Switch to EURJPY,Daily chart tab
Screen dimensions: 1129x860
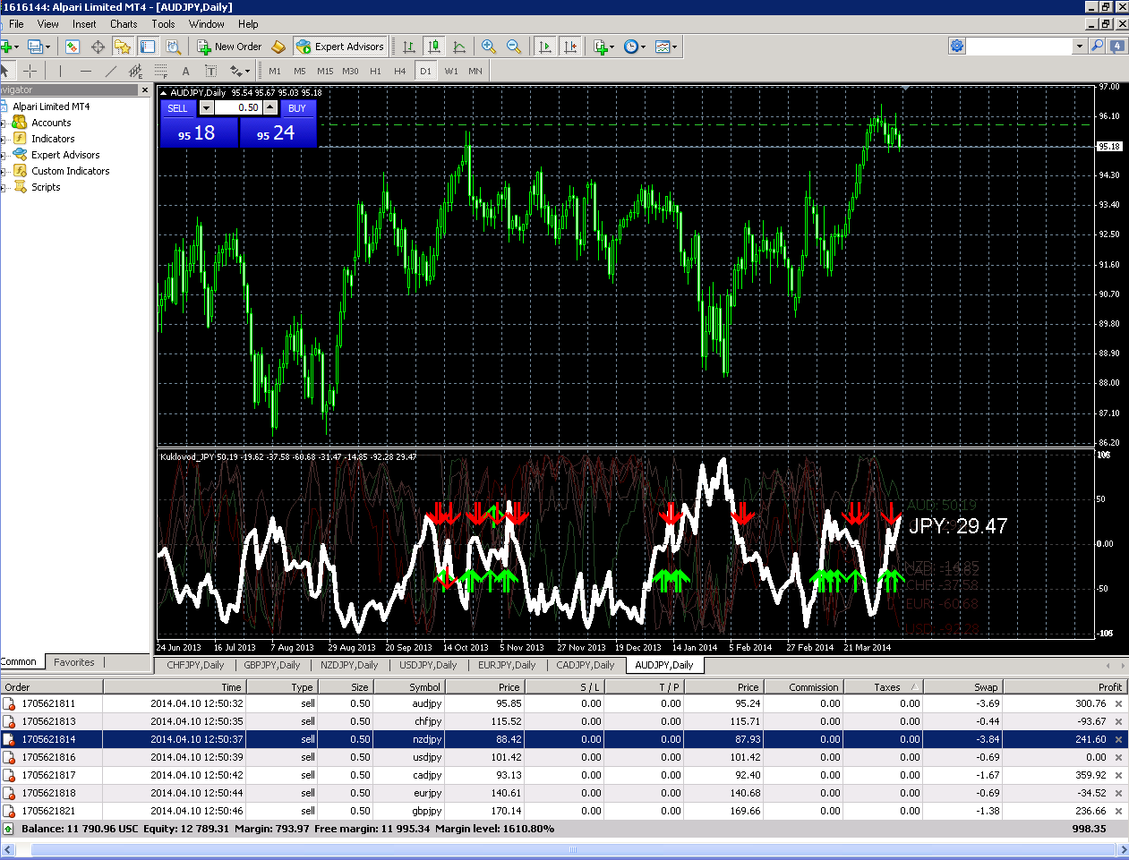(507, 665)
